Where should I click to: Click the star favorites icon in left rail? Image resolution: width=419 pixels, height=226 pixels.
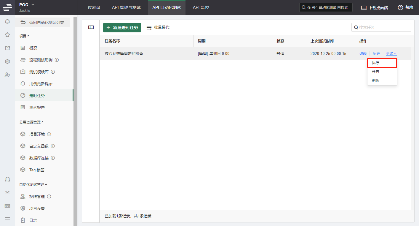click(7, 35)
